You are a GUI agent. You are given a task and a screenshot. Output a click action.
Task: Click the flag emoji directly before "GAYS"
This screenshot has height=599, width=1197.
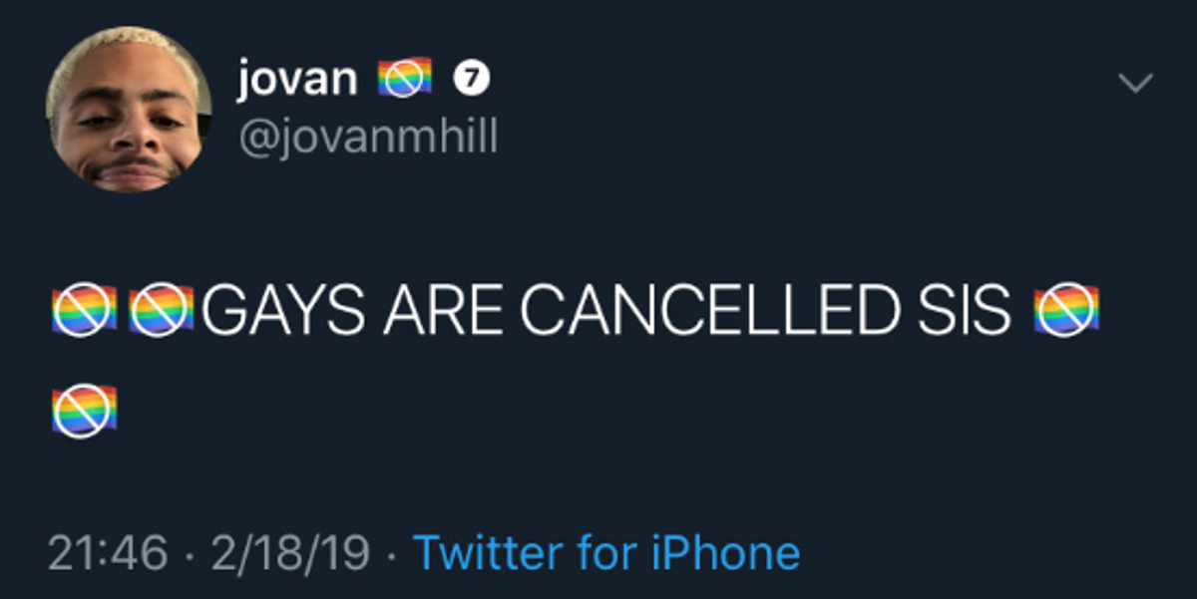(x=162, y=311)
